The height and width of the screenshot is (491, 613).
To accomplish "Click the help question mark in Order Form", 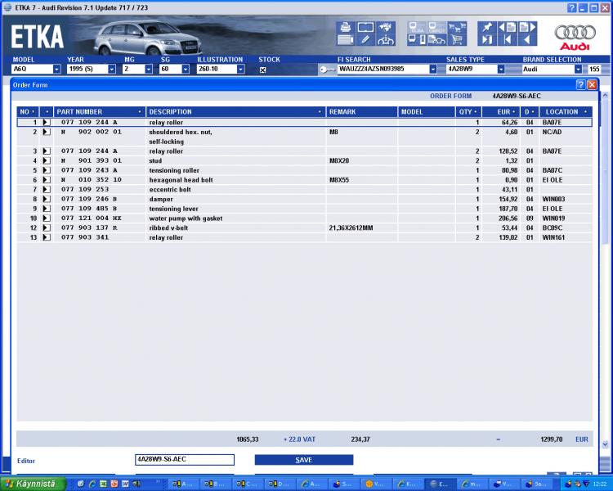I will (580, 84).
